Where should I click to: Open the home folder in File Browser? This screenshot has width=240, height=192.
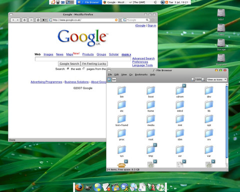click(150, 106)
